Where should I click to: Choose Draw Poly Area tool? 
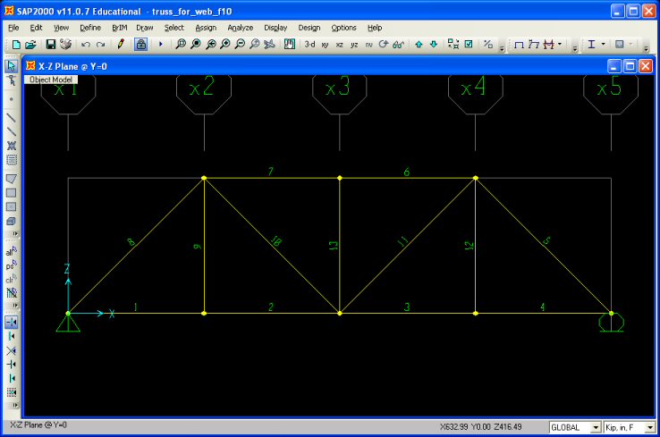[12, 179]
